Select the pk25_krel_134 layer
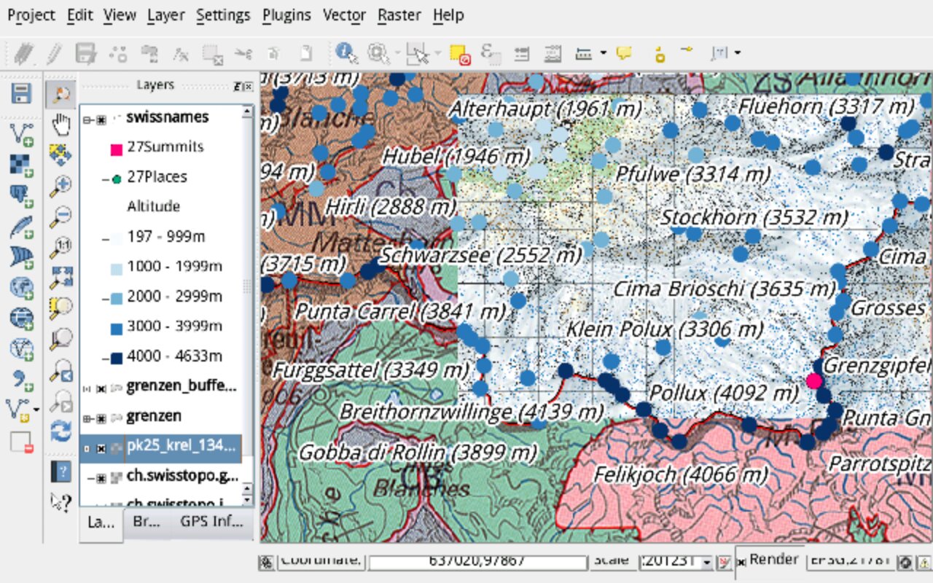Screen dimensions: 933x583 click(179, 447)
